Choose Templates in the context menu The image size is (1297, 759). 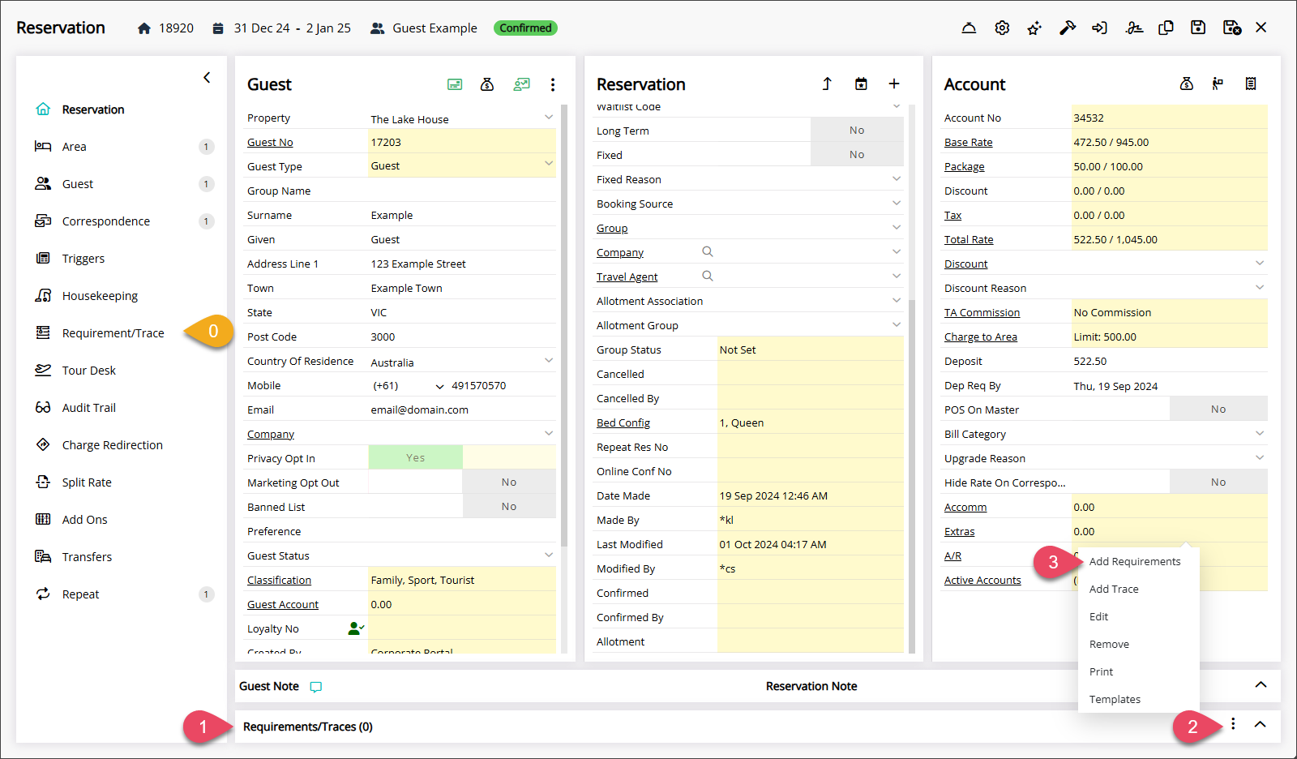[x=1115, y=699]
